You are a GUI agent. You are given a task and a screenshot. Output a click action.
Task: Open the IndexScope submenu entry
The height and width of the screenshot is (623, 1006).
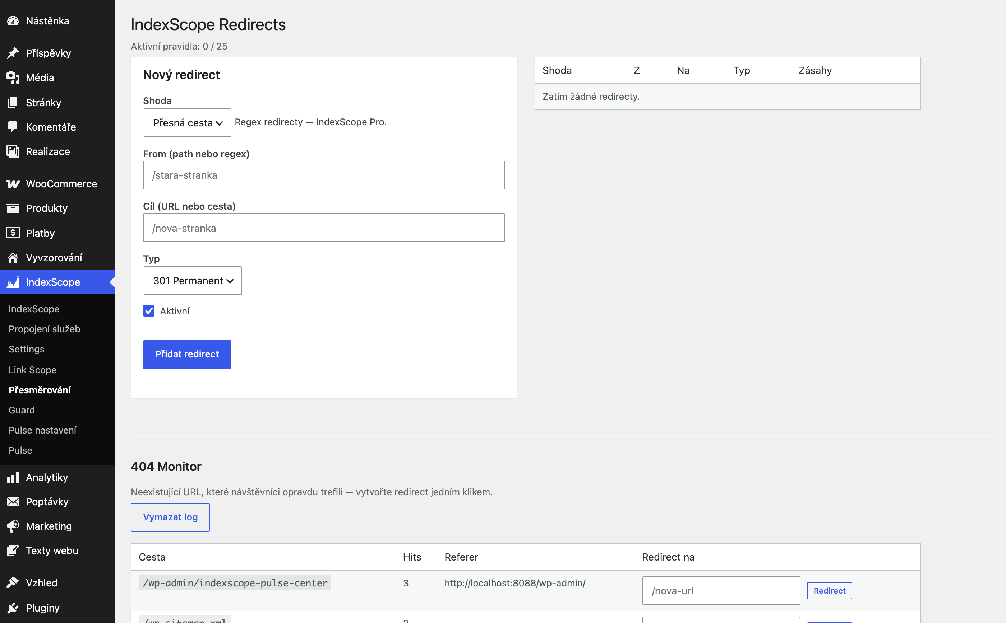click(x=34, y=309)
